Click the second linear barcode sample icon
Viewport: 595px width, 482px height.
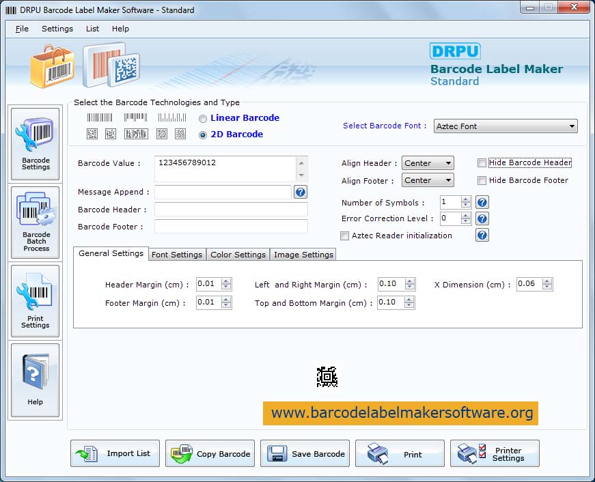click(135, 117)
